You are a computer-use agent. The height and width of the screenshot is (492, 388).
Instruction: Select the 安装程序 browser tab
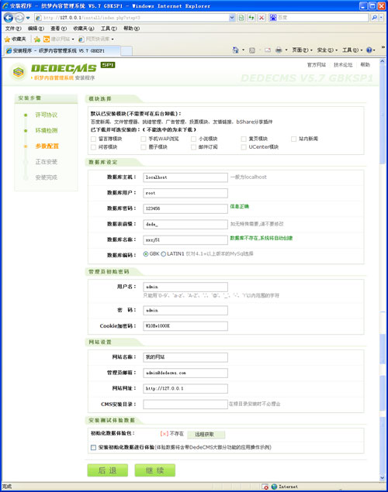62,50
